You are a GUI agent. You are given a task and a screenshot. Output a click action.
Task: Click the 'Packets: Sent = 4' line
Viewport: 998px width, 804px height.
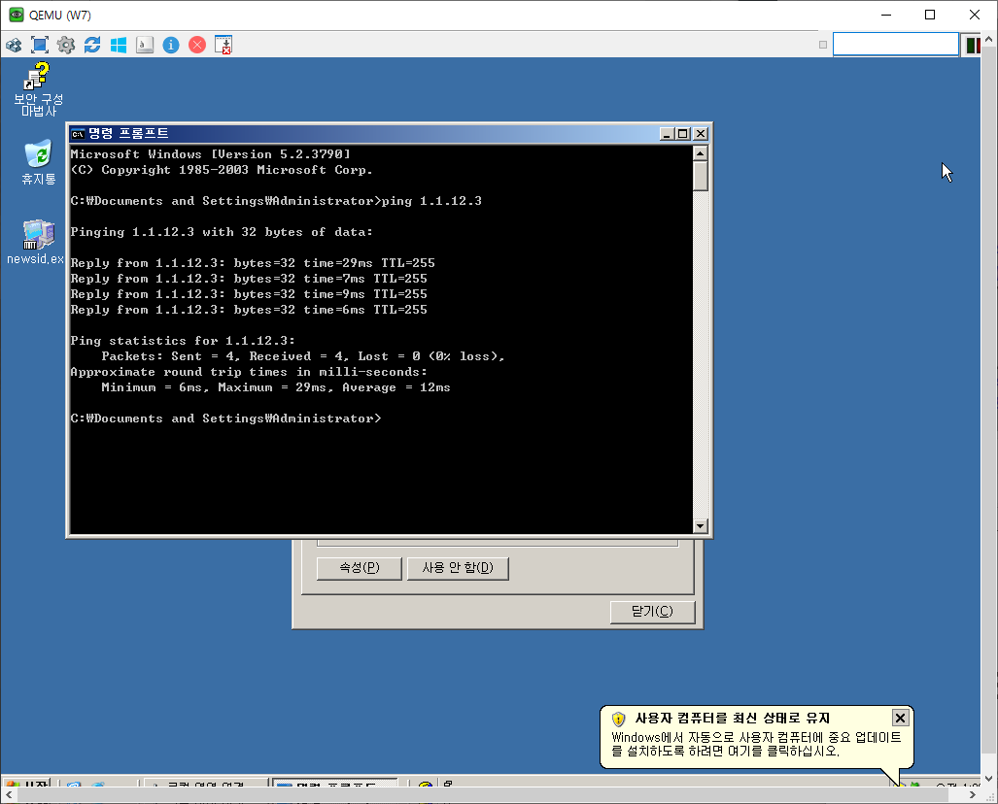coord(303,356)
